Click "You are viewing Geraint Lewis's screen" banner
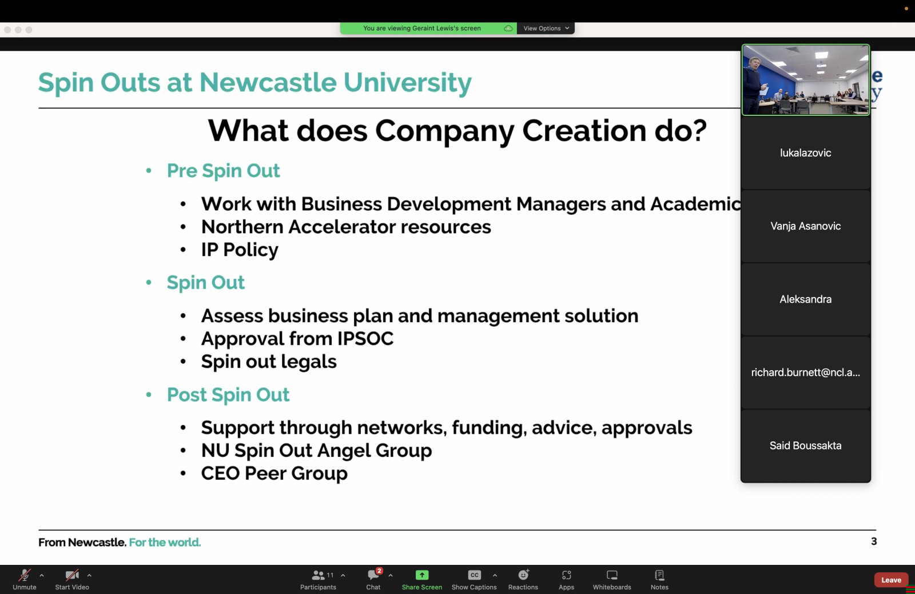 click(422, 28)
